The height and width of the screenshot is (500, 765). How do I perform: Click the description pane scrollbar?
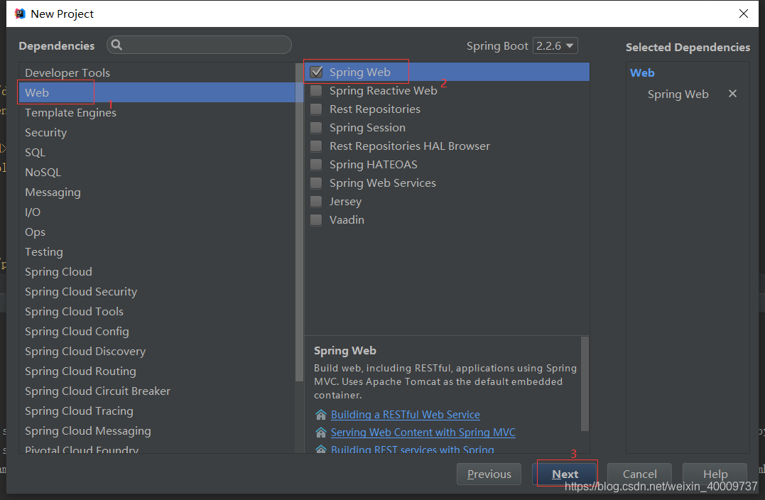click(x=585, y=384)
